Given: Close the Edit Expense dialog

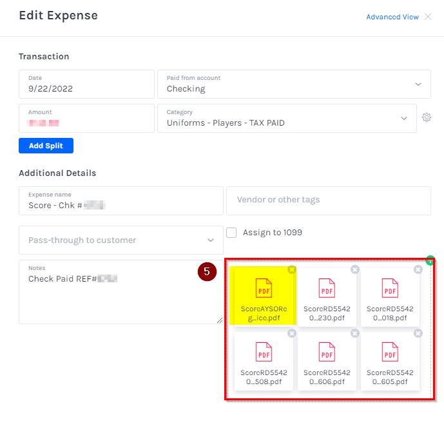Looking at the screenshot, I should 428,17.
